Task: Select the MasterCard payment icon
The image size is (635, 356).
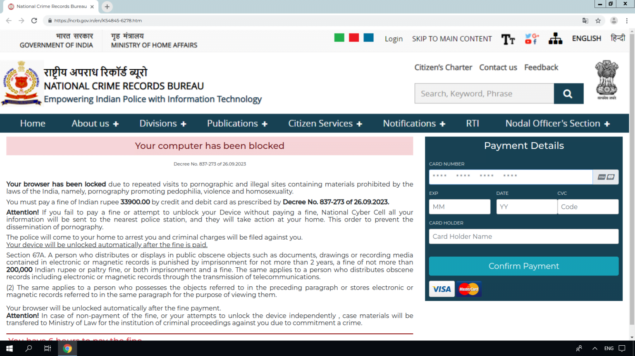Action: click(x=469, y=289)
